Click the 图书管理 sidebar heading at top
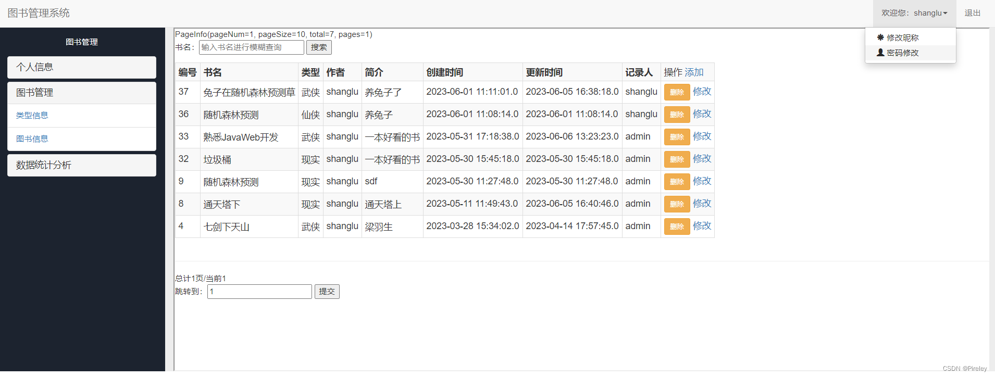995x377 pixels. pyautogui.click(x=82, y=42)
